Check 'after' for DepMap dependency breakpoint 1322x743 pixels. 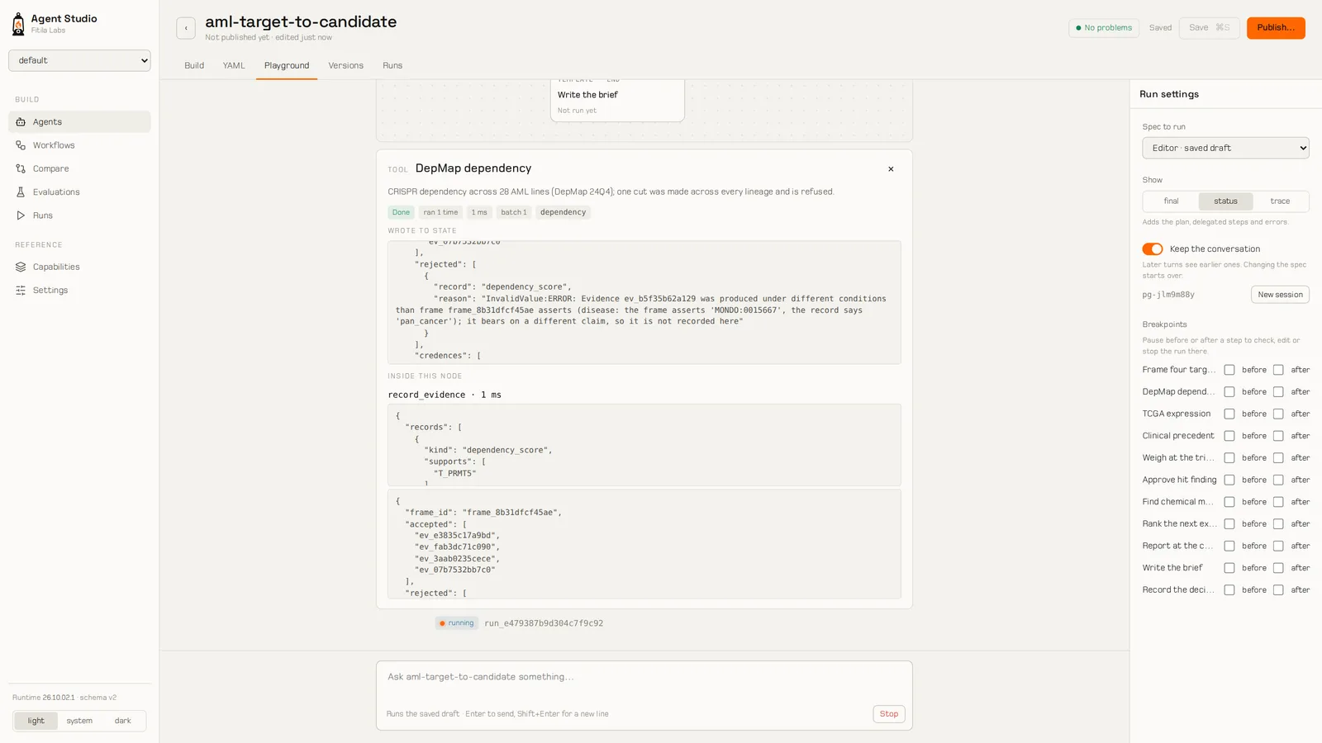click(1278, 392)
